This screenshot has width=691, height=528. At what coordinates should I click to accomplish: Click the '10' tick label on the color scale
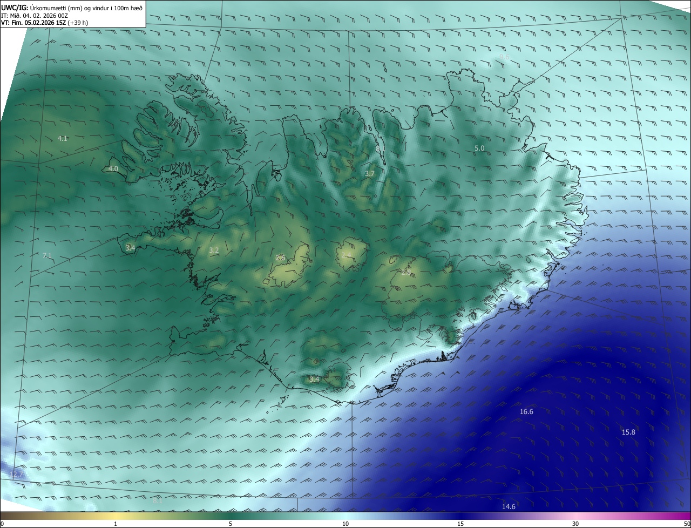tap(345, 524)
